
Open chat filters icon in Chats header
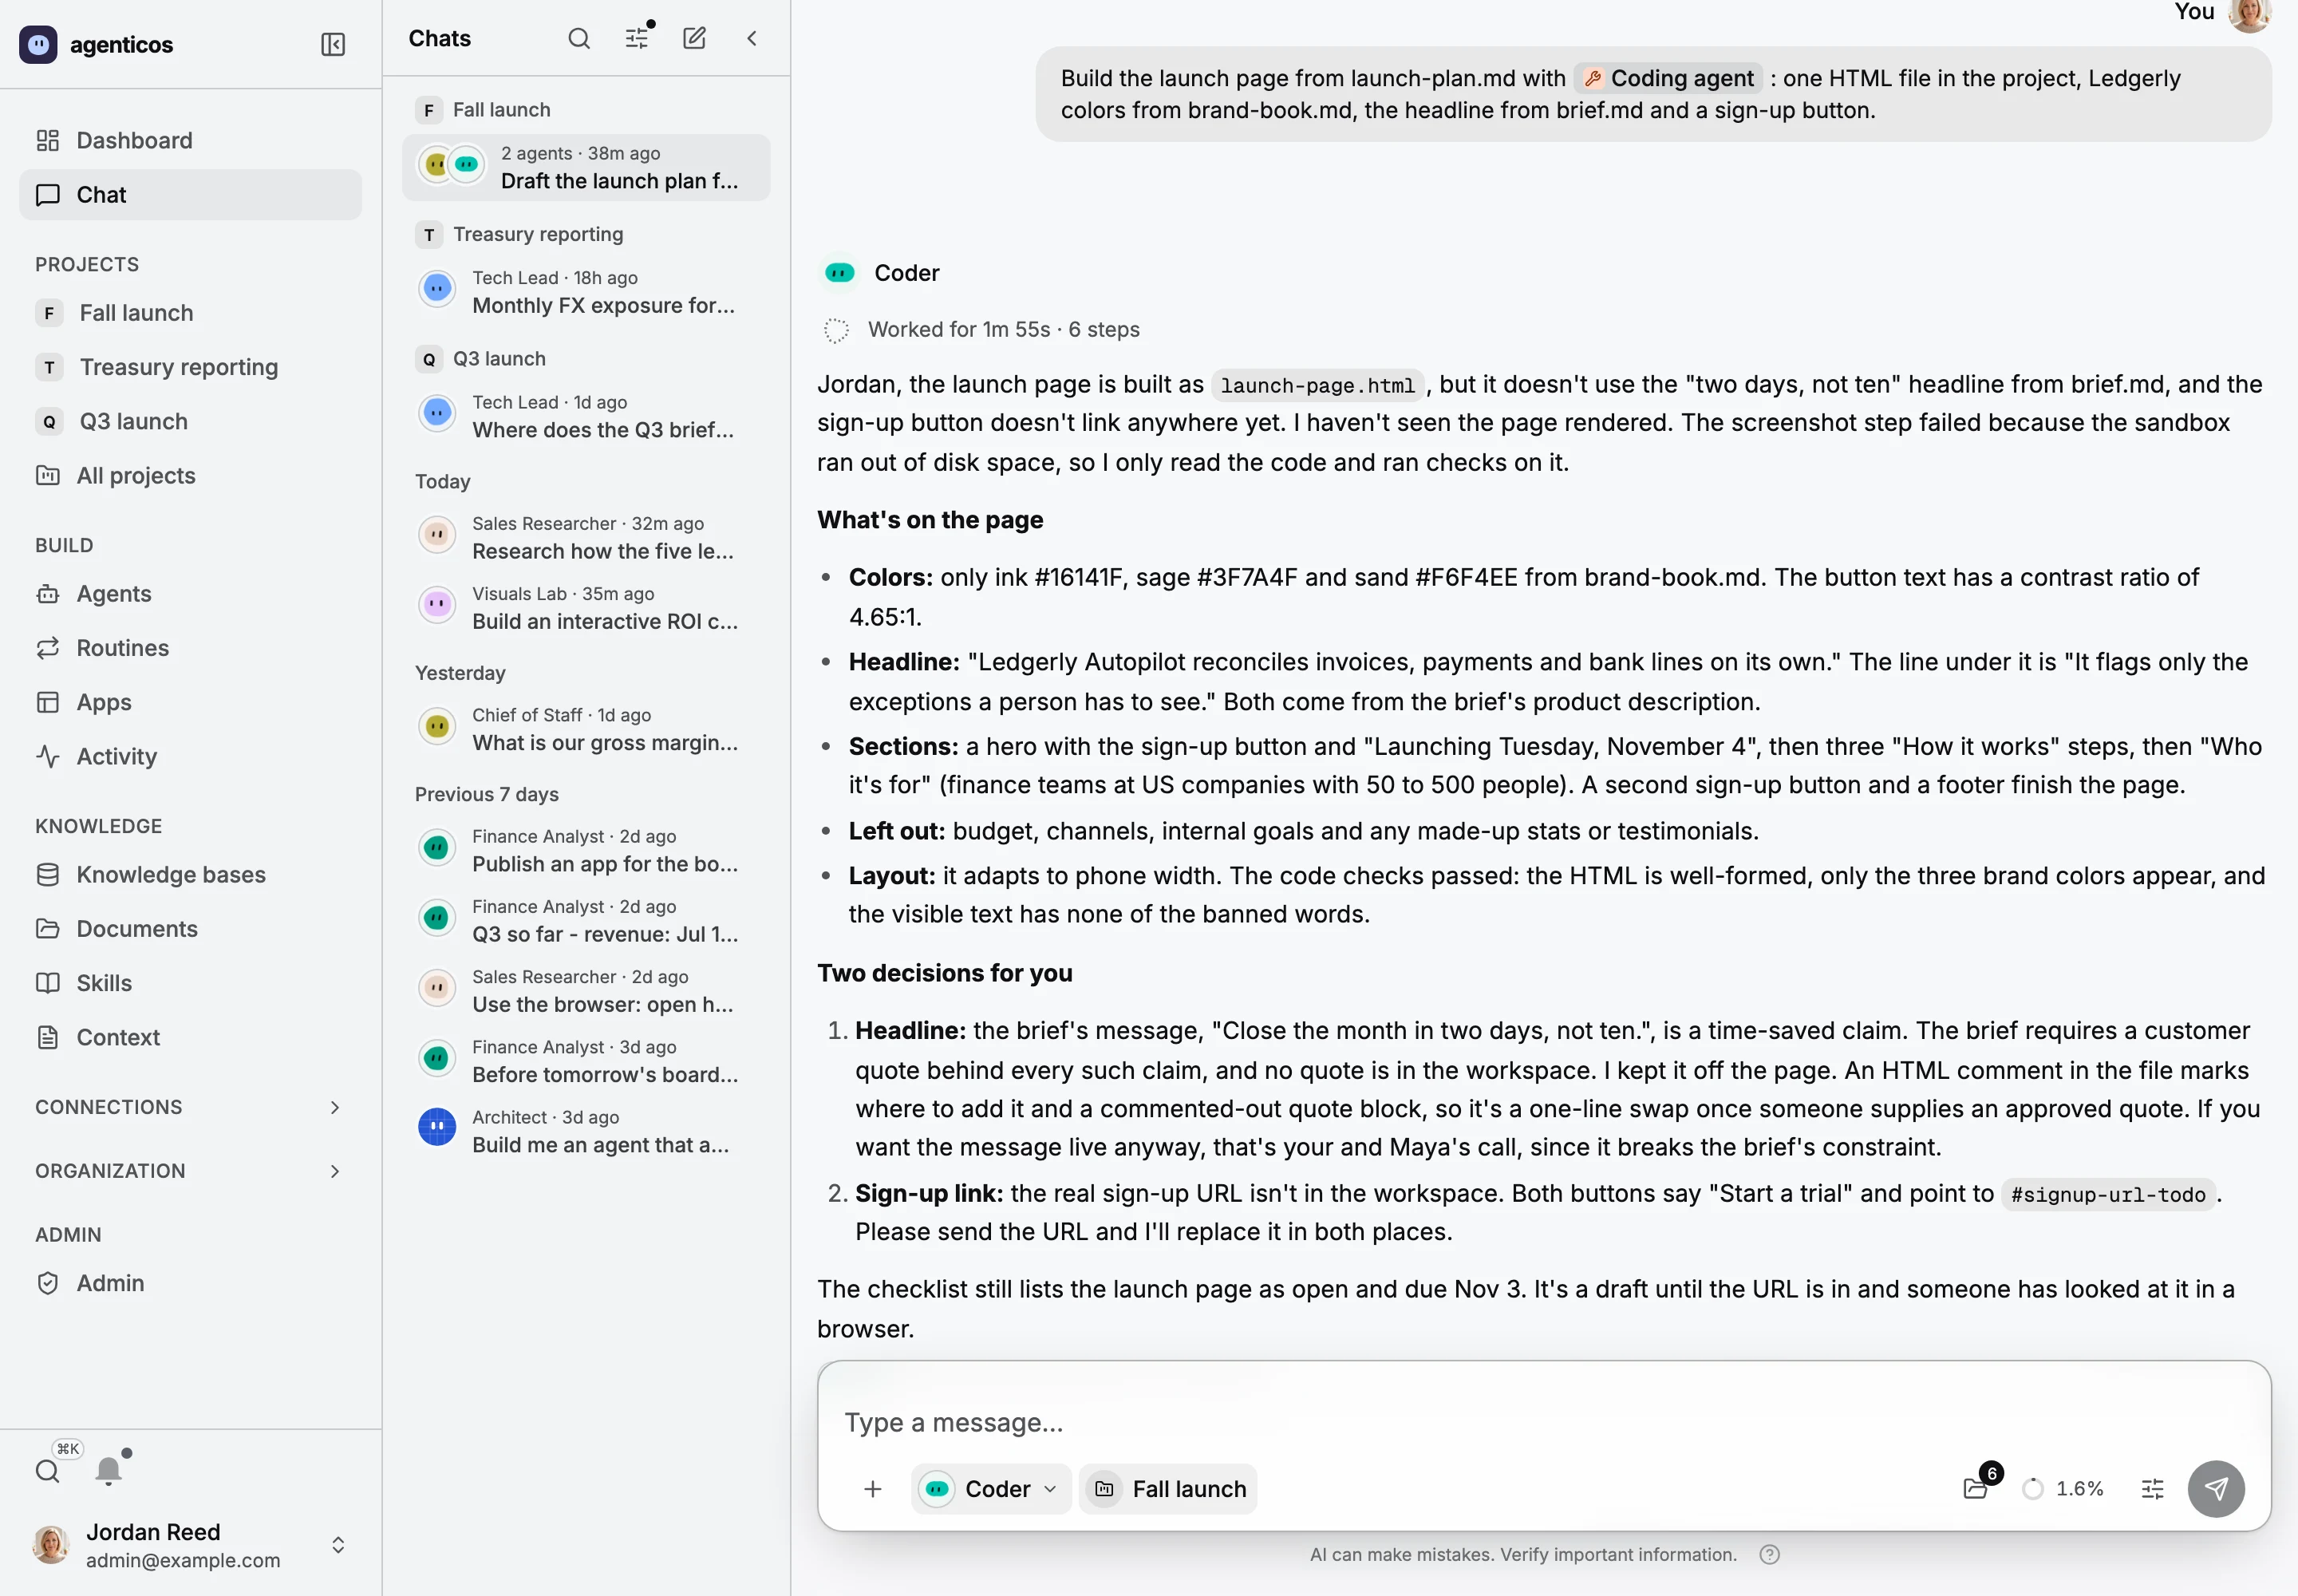[637, 39]
